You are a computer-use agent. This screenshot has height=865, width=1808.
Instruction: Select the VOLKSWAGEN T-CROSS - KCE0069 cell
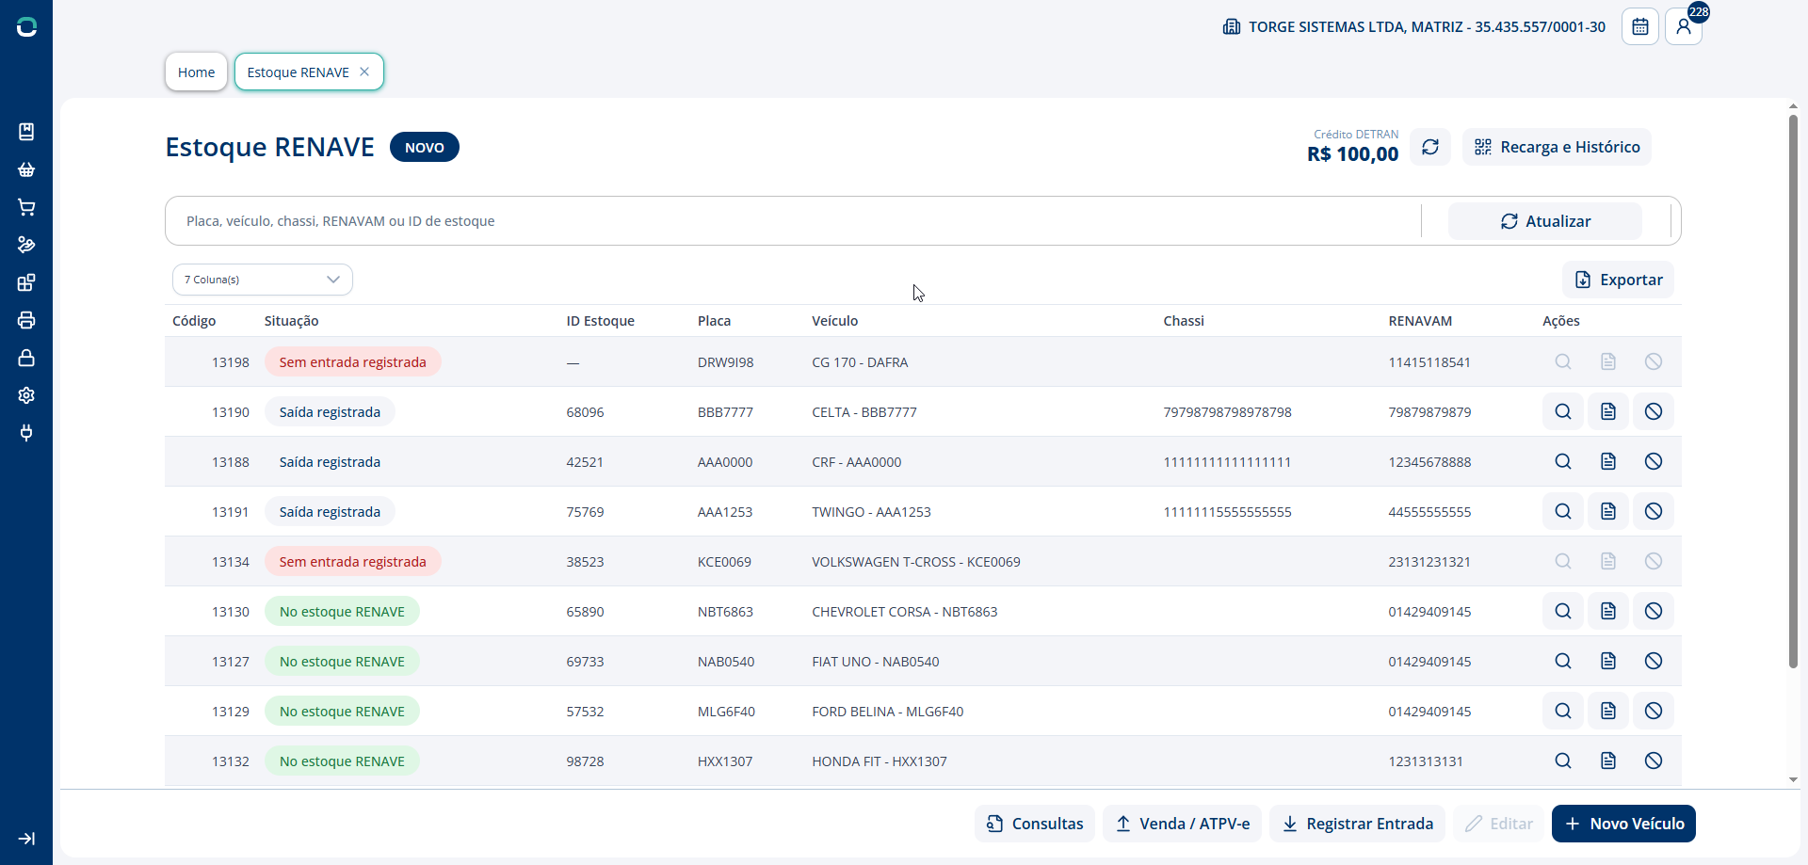point(916,561)
